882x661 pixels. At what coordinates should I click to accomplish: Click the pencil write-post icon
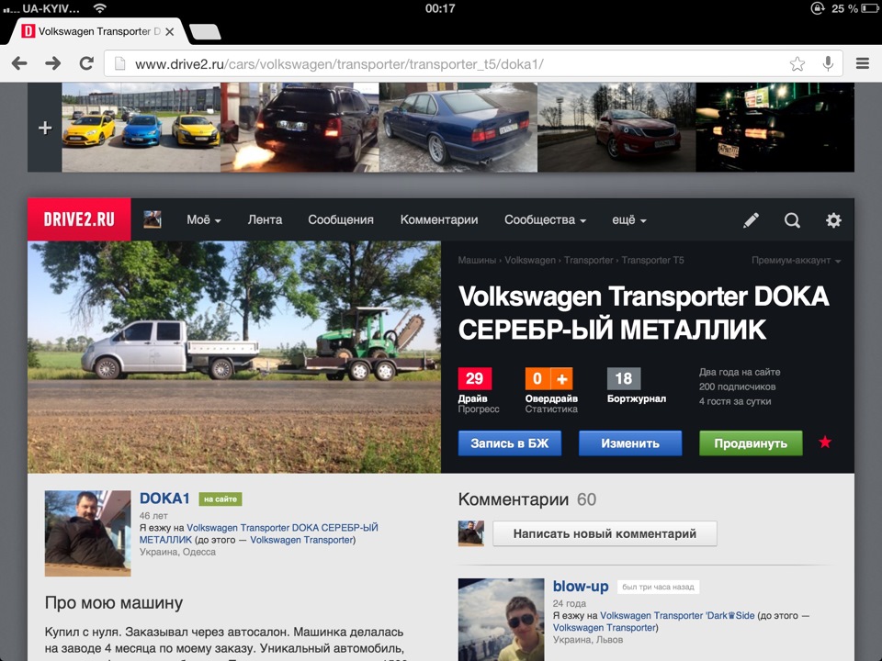(x=751, y=219)
